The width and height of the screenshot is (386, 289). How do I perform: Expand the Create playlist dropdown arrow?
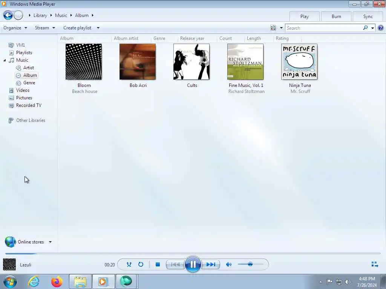point(98,28)
